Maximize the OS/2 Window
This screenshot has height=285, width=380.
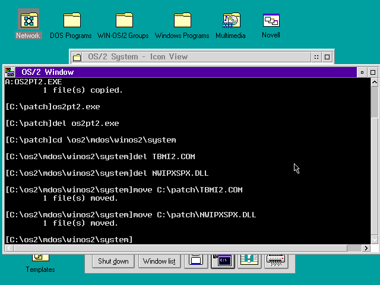(373, 72)
